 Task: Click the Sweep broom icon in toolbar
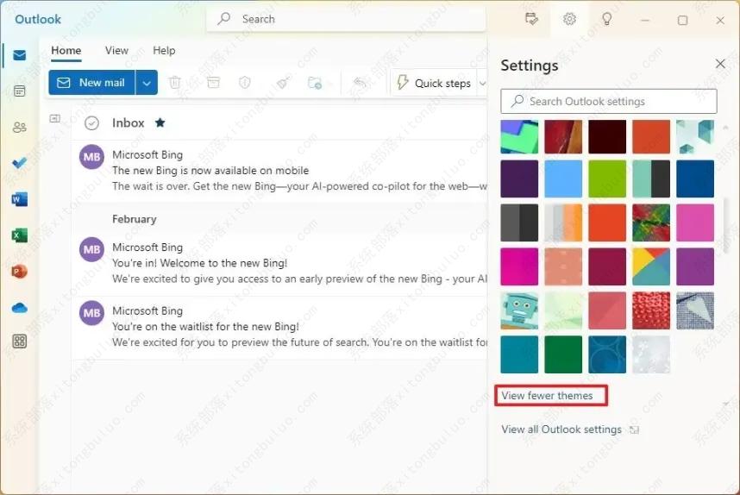click(283, 83)
